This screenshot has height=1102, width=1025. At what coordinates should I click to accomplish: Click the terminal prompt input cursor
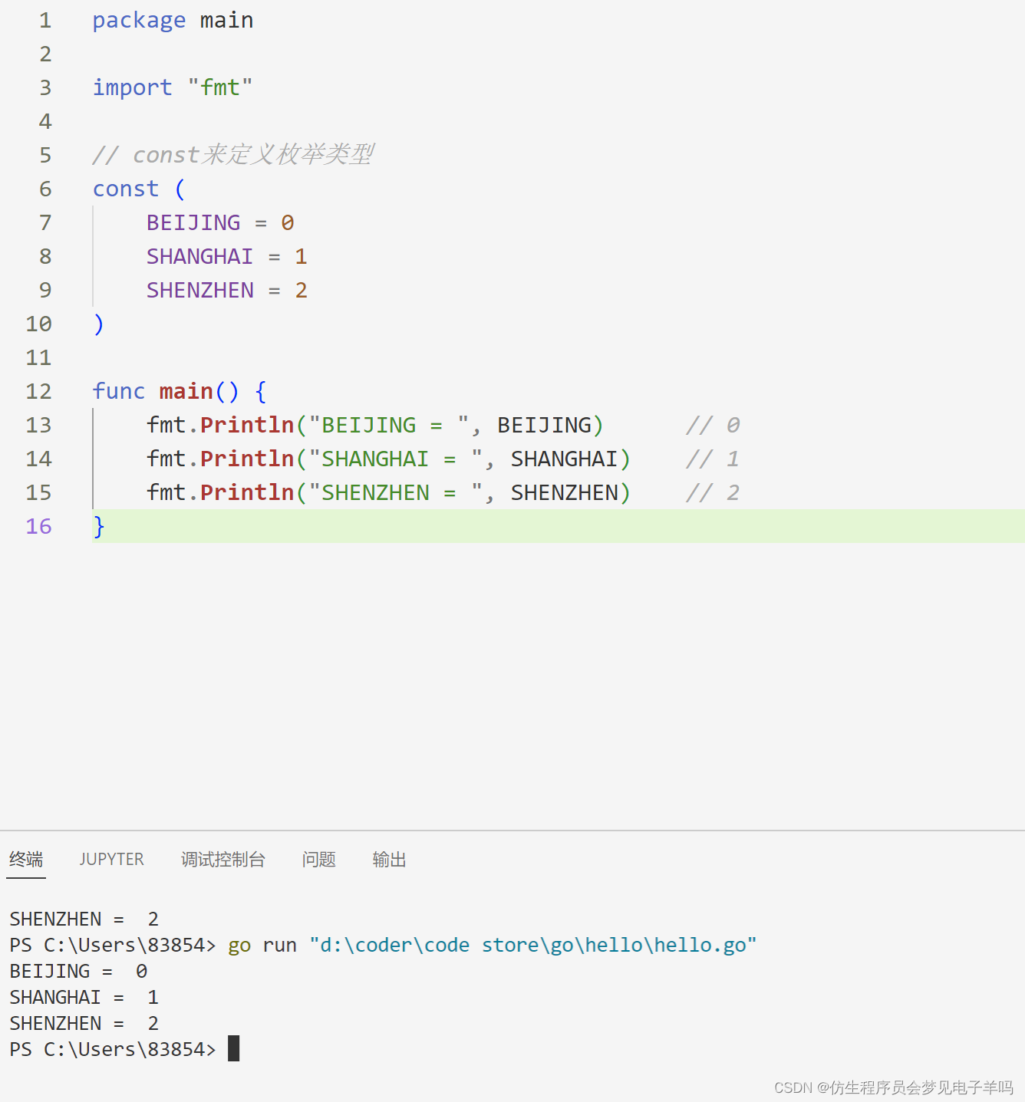234,1048
